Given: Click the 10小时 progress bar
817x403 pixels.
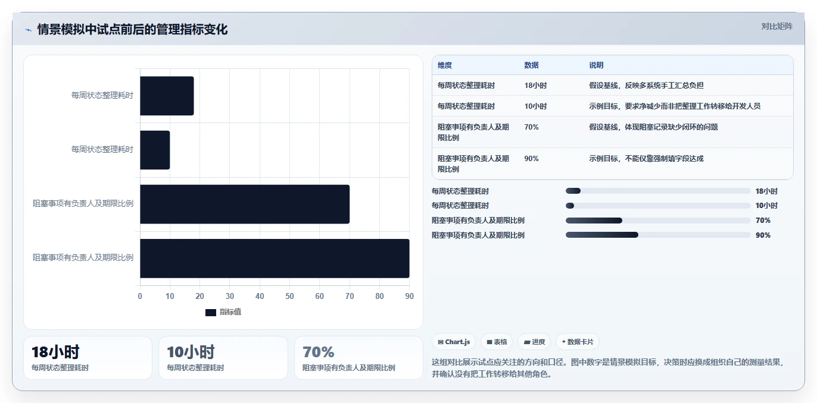Looking at the screenshot, I should tap(658, 206).
